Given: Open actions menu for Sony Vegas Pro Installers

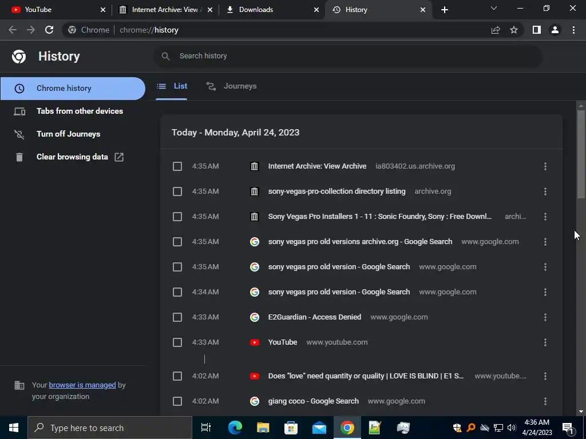Looking at the screenshot, I should [545, 217].
